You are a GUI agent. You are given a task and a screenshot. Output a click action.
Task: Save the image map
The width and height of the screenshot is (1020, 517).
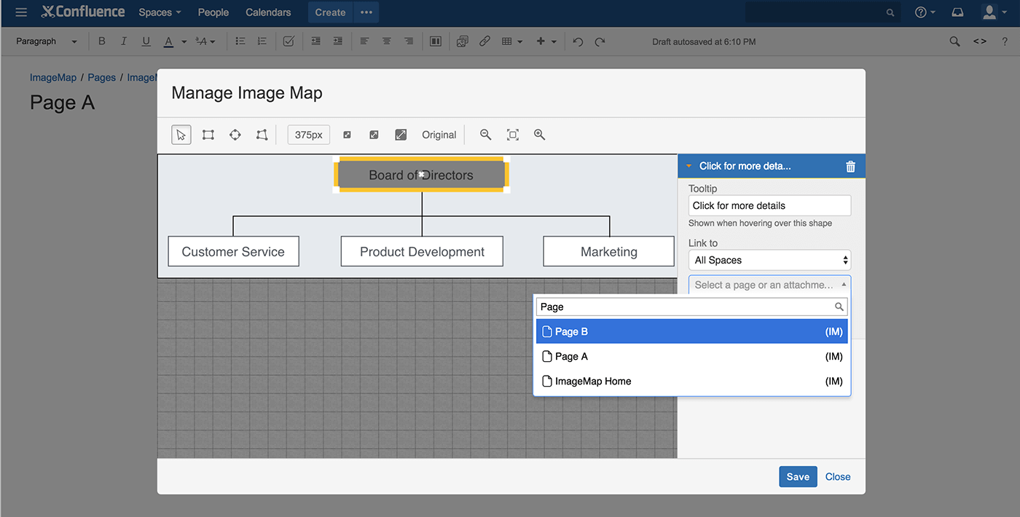tap(798, 476)
